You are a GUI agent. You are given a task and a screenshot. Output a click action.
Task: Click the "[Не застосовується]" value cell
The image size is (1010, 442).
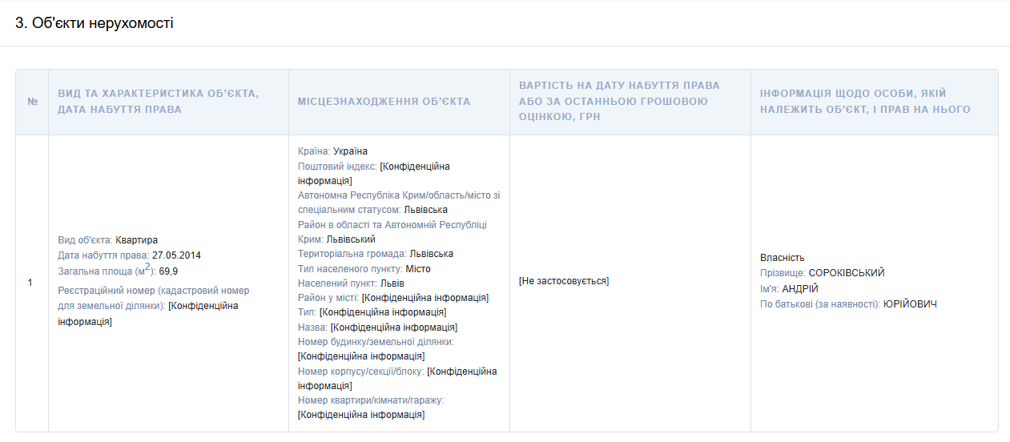pyautogui.click(x=564, y=281)
